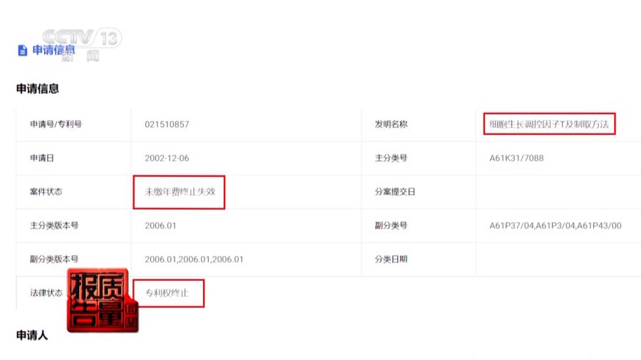The image size is (641, 360).
Task: Open invention name 细胞生长调控因子T及制取方法
Action: (x=549, y=125)
